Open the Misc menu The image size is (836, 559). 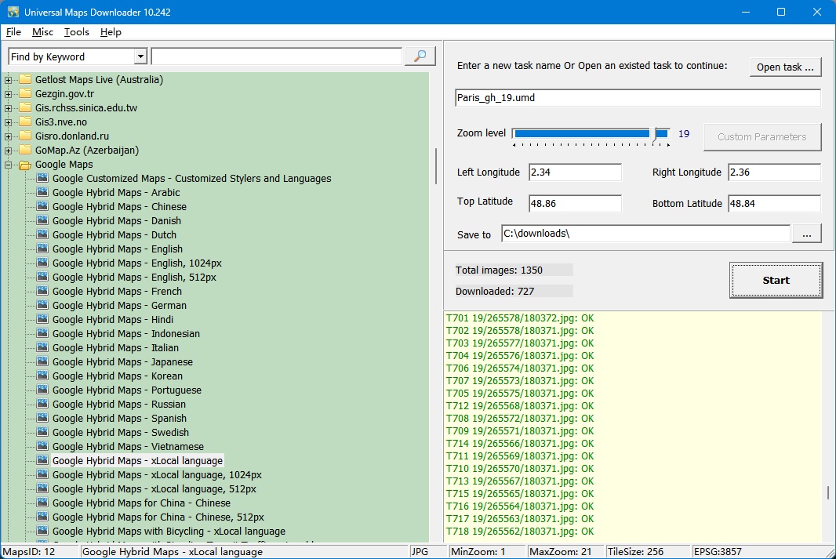(x=42, y=32)
